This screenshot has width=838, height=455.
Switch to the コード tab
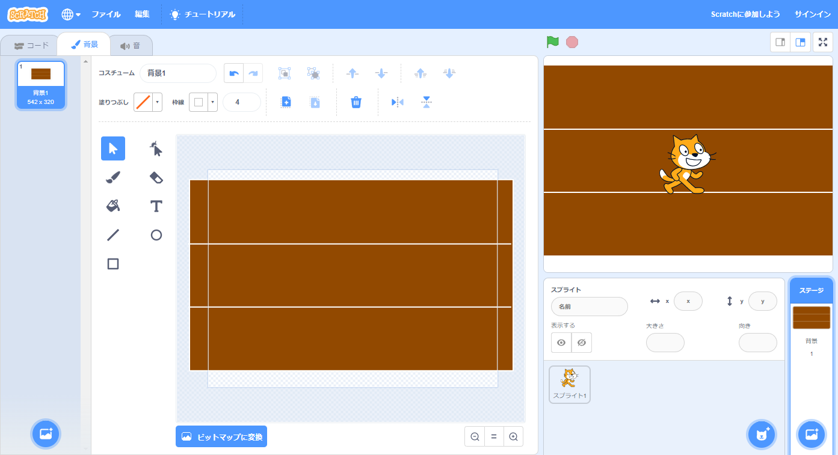pyautogui.click(x=31, y=46)
